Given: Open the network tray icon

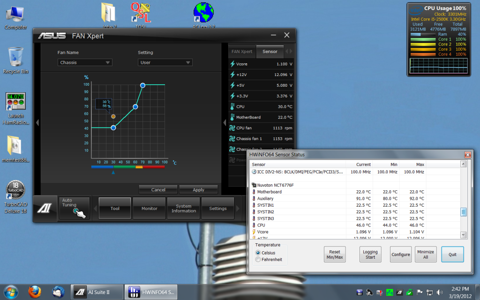Looking at the screenshot, I should point(429,292).
